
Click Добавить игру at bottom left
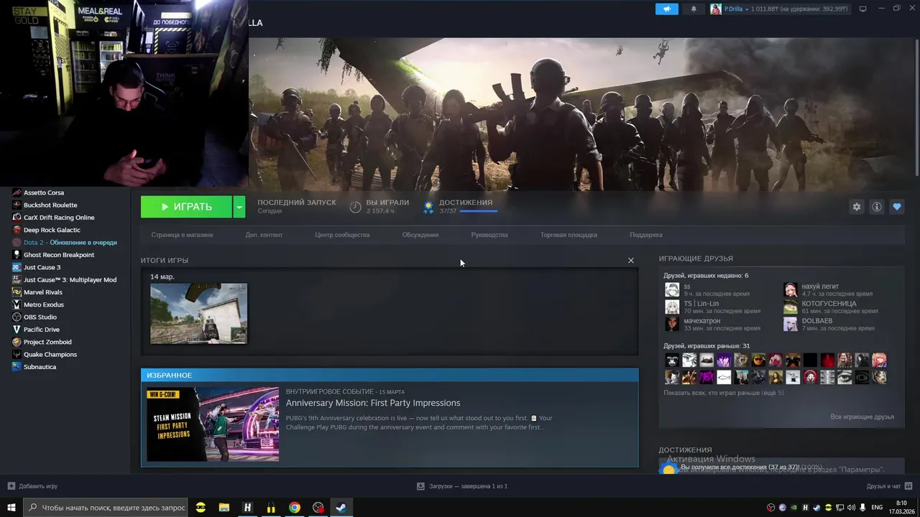pyautogui.click(x=33, y=486)
